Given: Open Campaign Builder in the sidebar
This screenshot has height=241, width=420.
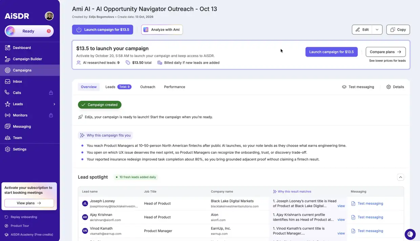Looking at the screenshot, I should pyautogui.click(x=30, y=59).
